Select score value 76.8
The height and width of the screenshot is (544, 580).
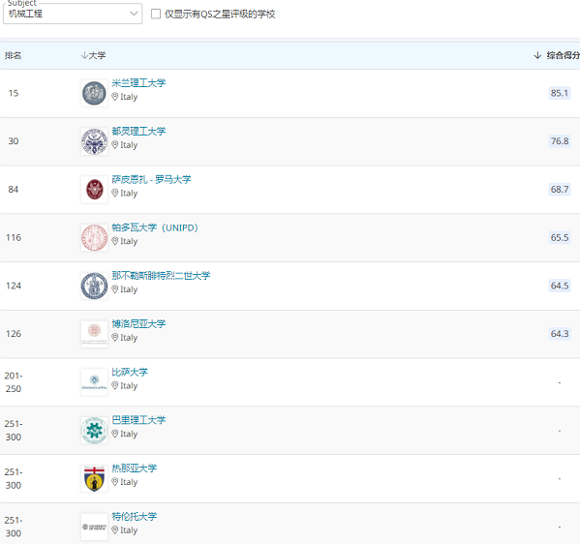[560, 141]
